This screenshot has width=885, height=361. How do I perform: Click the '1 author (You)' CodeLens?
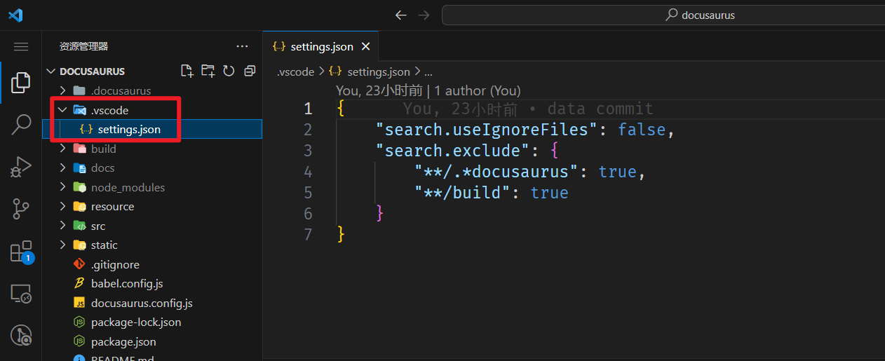pyautogui.click(x=478, y=90)
